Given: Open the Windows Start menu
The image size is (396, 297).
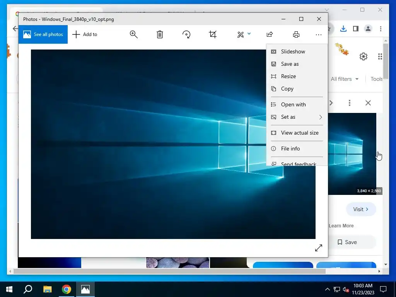Looking at the screenshot, I should click(x=9, y=289).
